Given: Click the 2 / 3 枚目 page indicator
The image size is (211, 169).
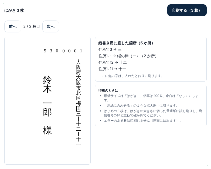Looking at the screenshot, I should click(32, 26).
